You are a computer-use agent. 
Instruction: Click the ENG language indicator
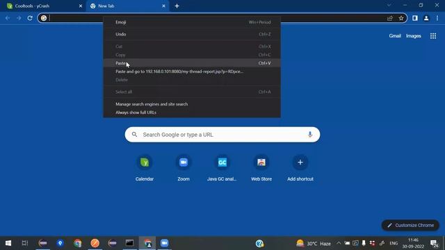394,243
